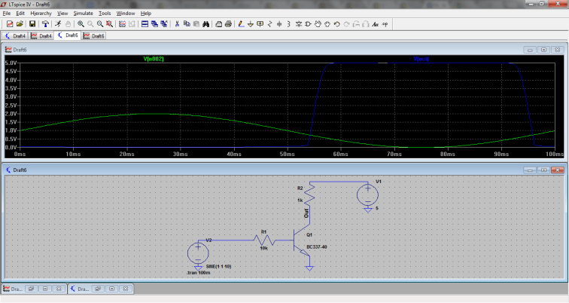
Task: Click the Cut scissors tool
Action: [178, 24]
